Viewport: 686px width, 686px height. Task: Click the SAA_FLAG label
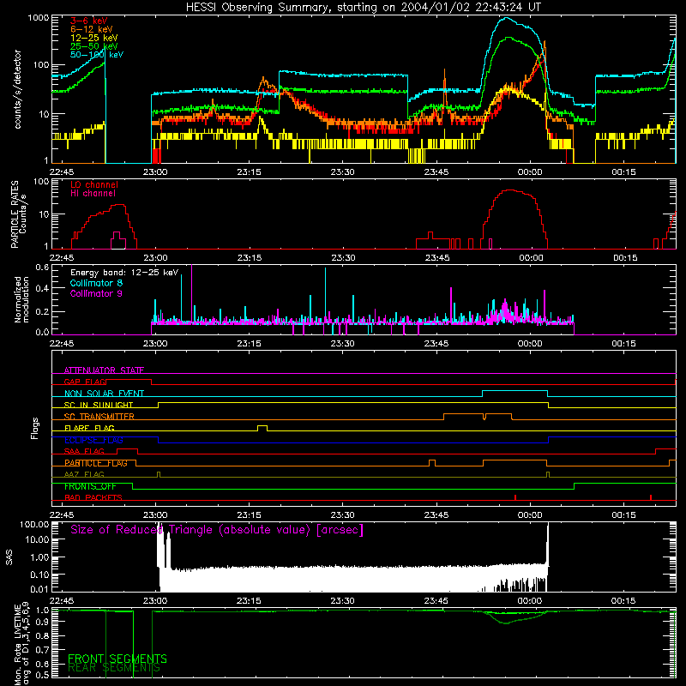pos(84,451)
